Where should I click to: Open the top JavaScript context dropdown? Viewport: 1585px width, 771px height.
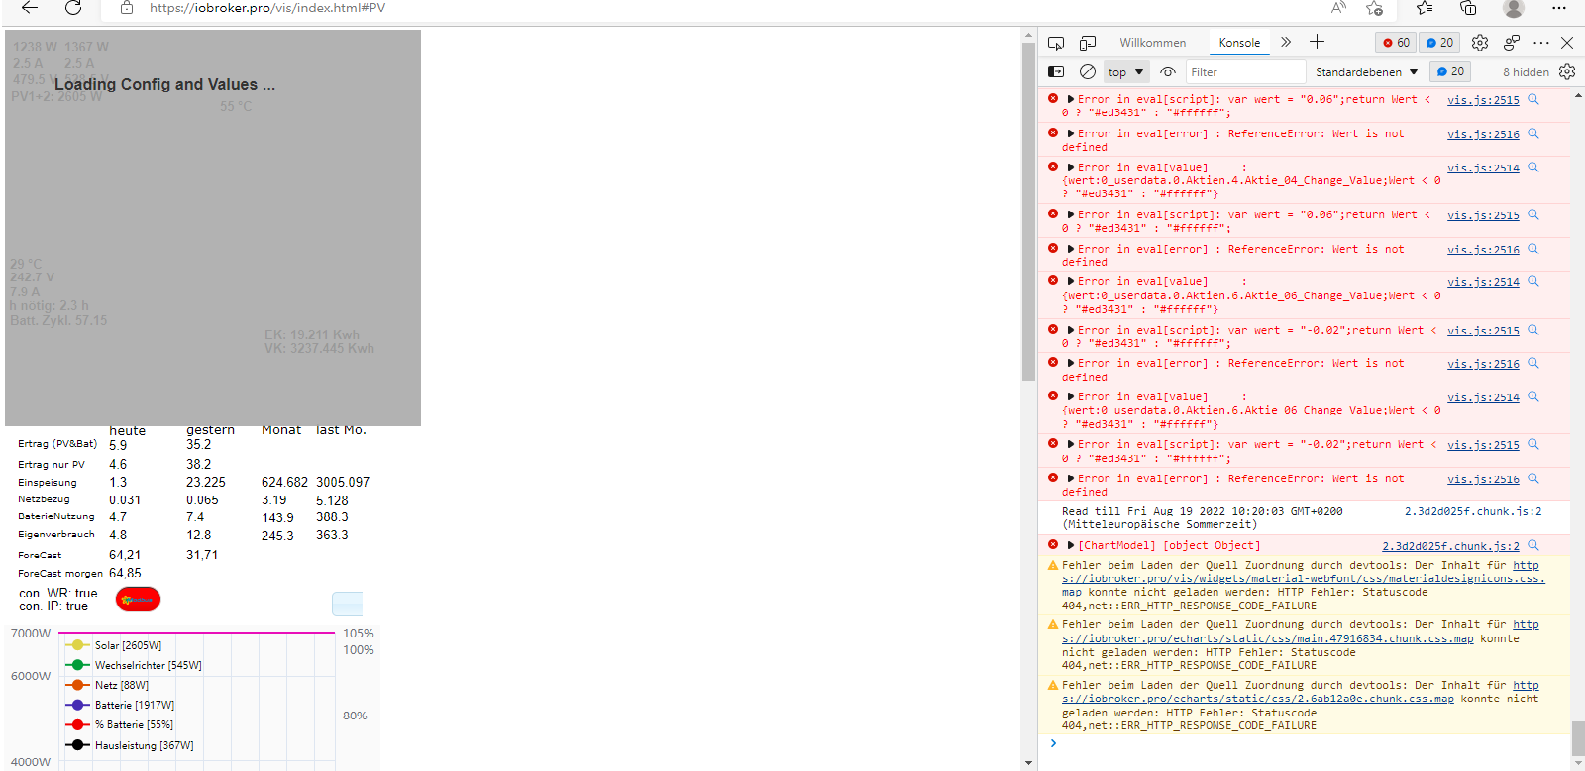(1126, 72)
